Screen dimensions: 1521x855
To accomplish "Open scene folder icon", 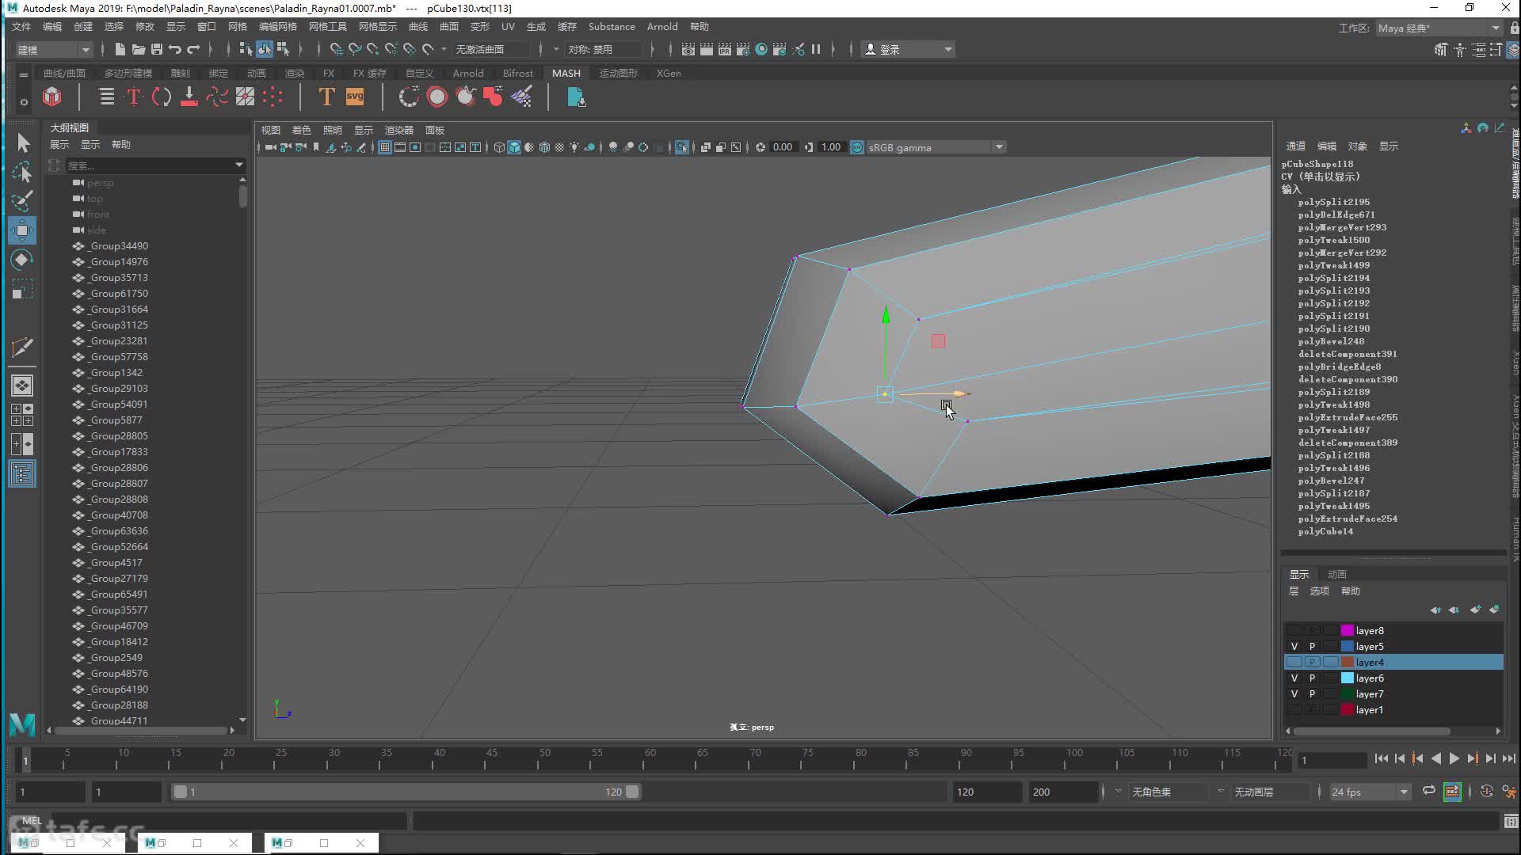I will pos(138,49).
